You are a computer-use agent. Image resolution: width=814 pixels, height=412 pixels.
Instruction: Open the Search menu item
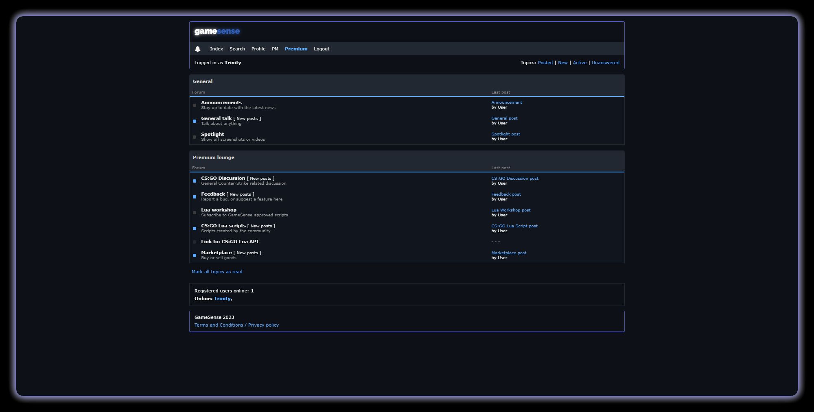point(237,49)
